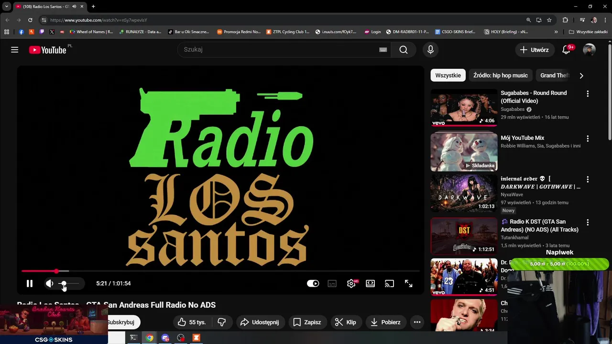The width and height of the screenshot is (612, 344).
Task: Toggle subtitles/CC button
Action: coord(332,283)
